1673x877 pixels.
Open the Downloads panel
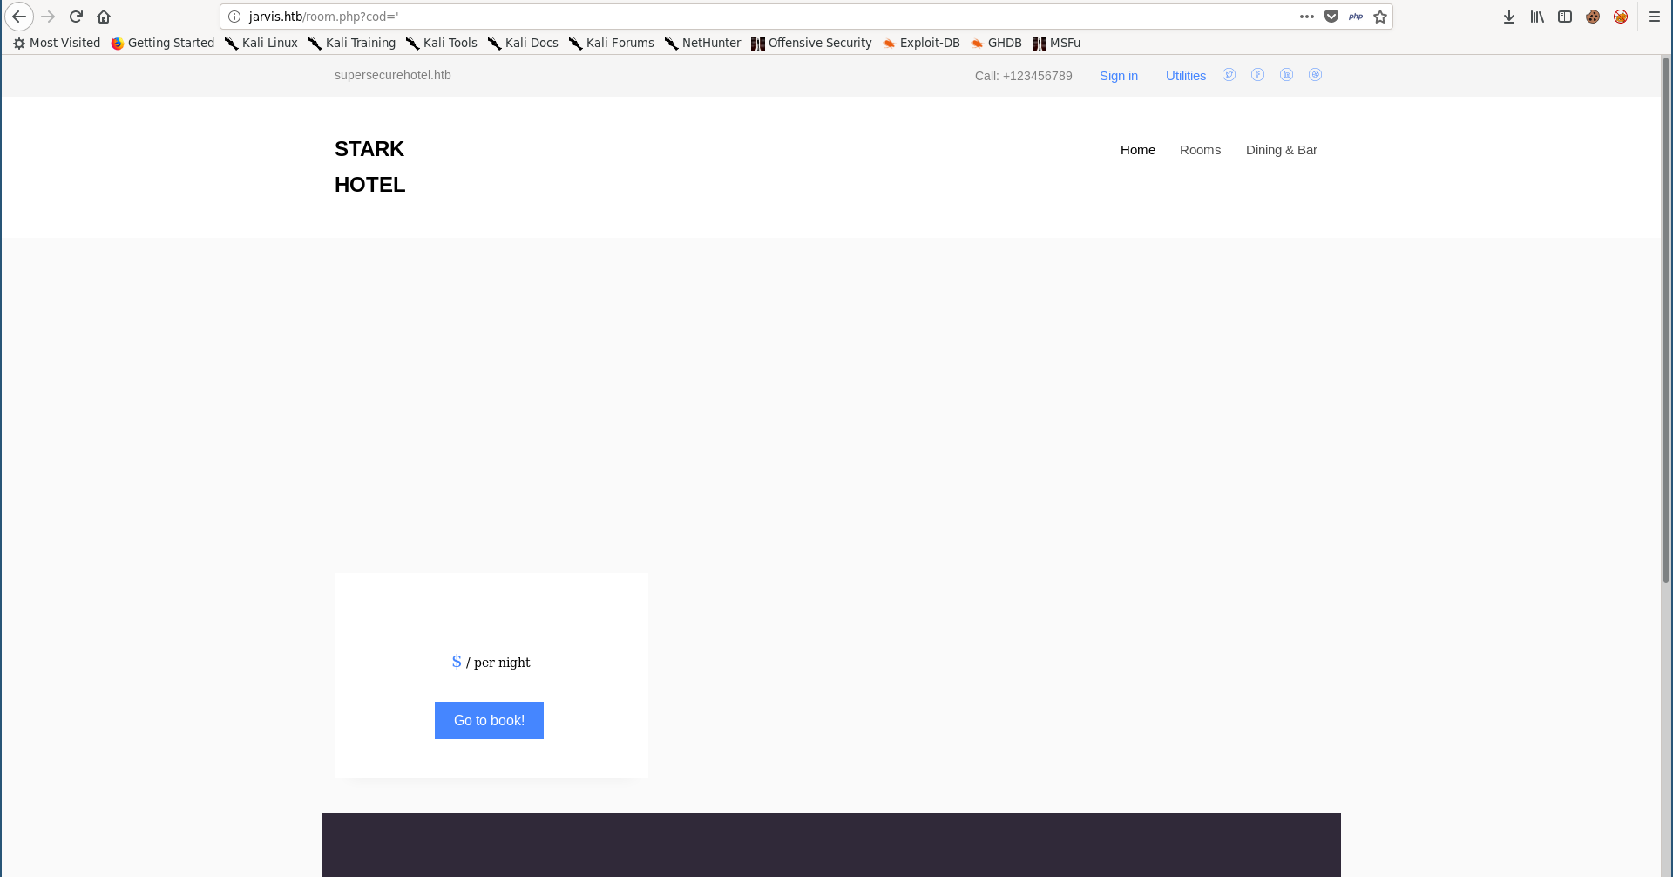pyautogui.click(x=1509, y=17)
